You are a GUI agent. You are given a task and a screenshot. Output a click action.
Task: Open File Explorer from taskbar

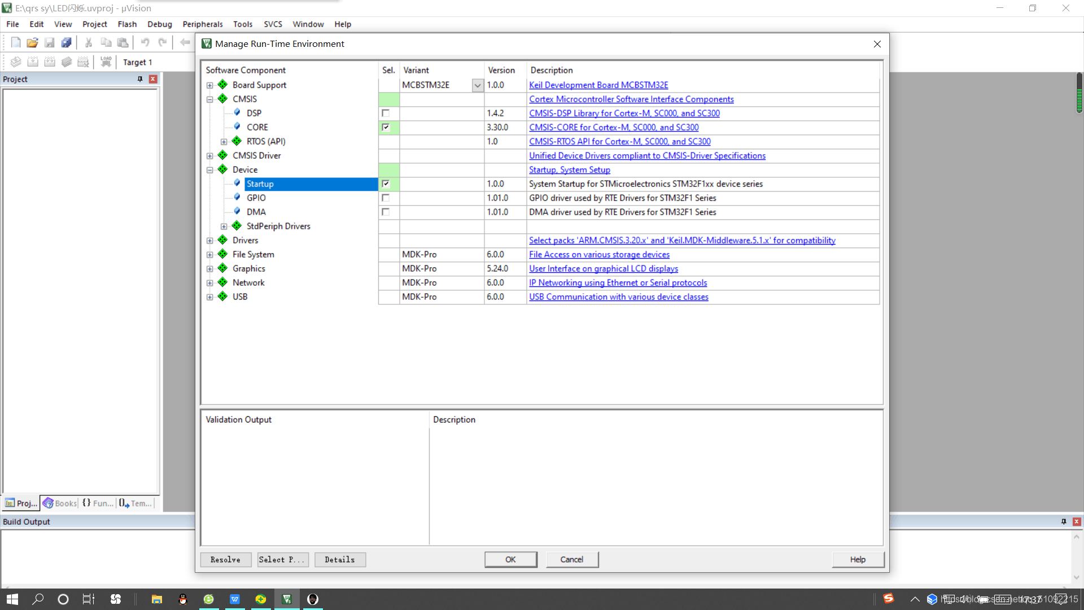157,599
